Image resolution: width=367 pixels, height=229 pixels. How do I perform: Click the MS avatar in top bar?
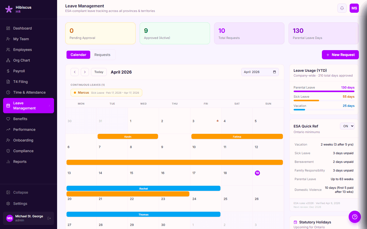coord(354,8)
